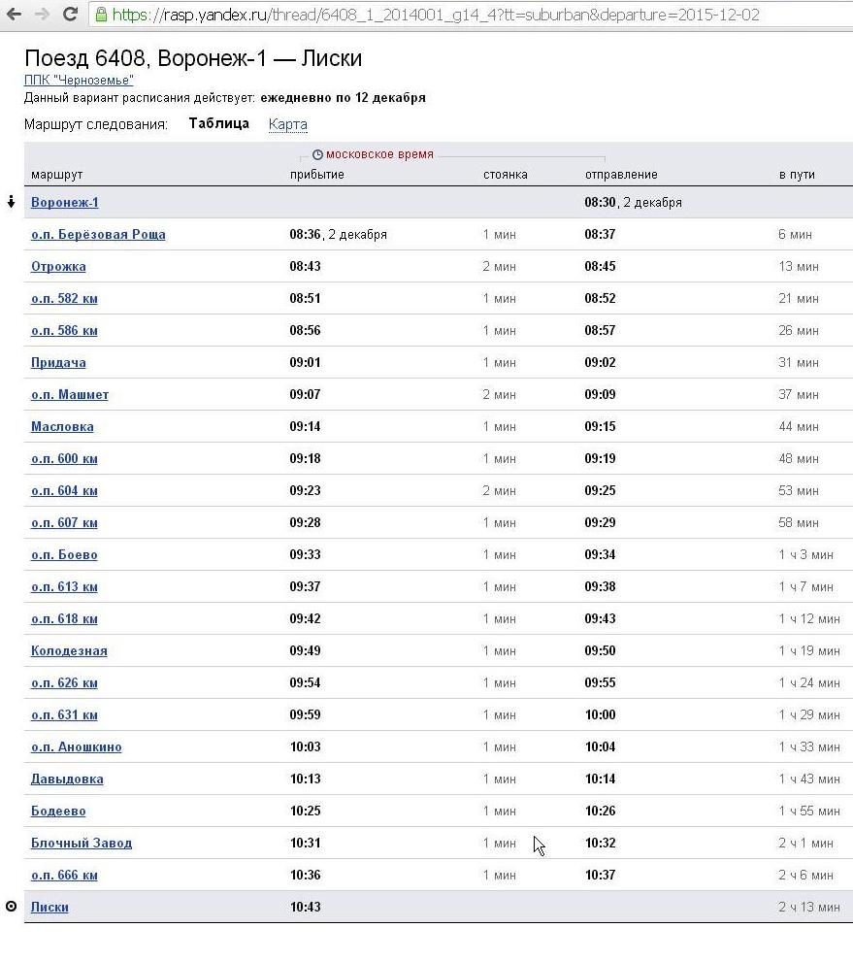Viewport: 853px width, 961px height.
Task: Open the Лиски terminal station link
Action: click(49, 907)
